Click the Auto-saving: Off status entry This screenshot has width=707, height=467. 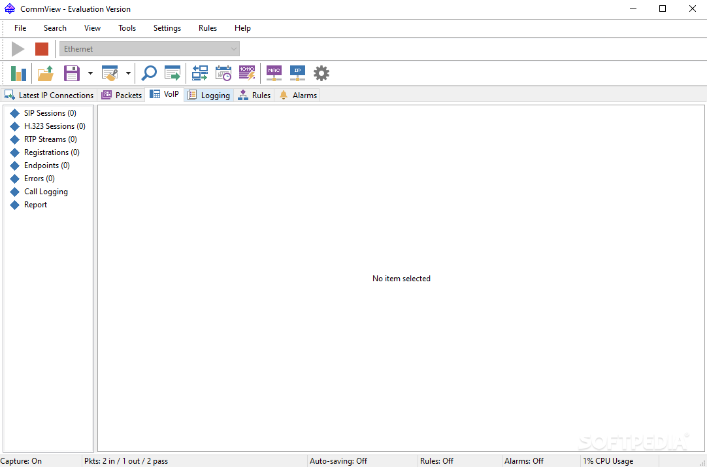pyautogui.click(x=338, y=461)
